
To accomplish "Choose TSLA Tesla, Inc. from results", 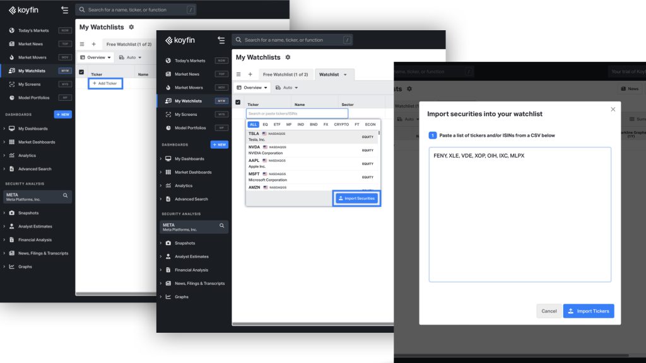I will (312, 137).
